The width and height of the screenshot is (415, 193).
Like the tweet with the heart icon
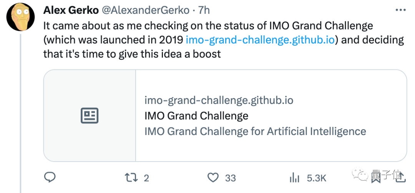click(x=213, y=178)
